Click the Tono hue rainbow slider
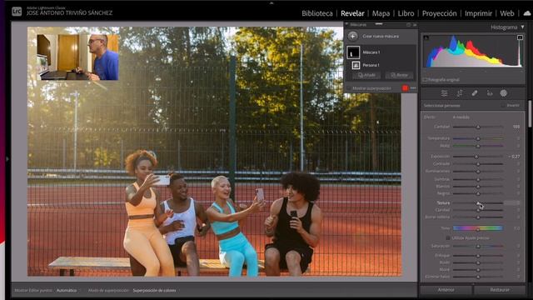Image resolution: width=533 pixels, height=300 pixels. pos(477,228)
